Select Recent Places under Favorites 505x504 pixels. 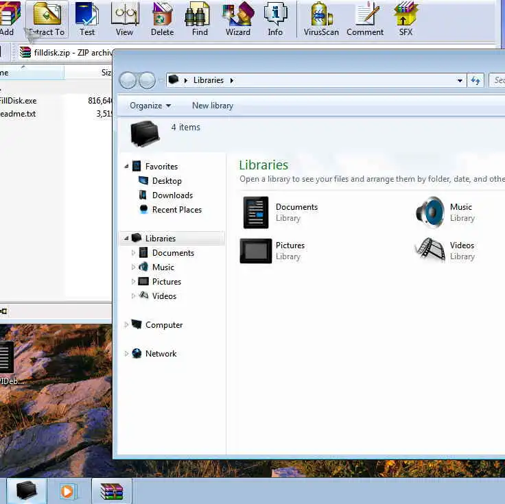click(177, 210)
